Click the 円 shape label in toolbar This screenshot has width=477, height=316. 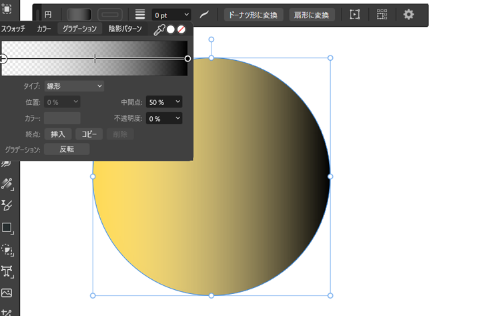click(x=48, y=15)
